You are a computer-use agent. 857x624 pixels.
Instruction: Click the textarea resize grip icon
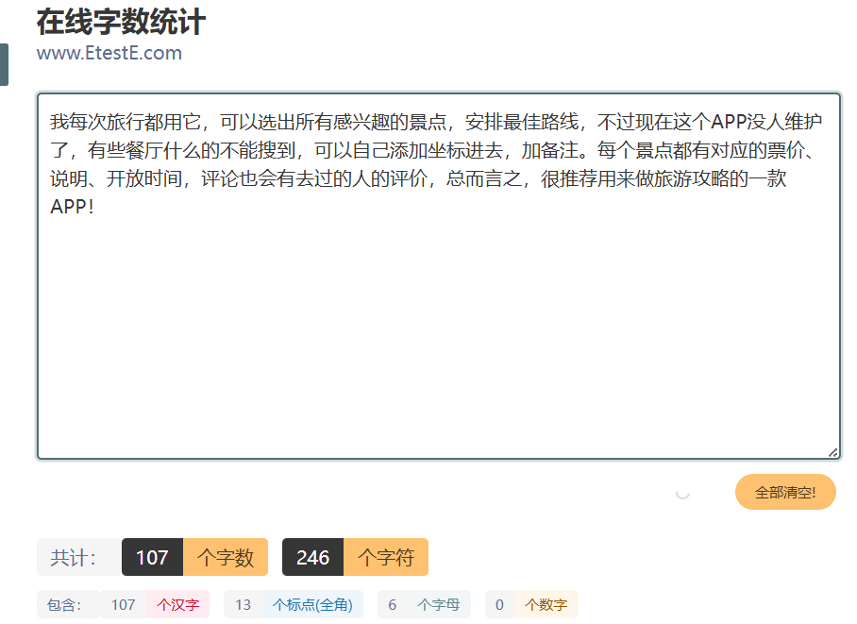[x=833, y=452]
